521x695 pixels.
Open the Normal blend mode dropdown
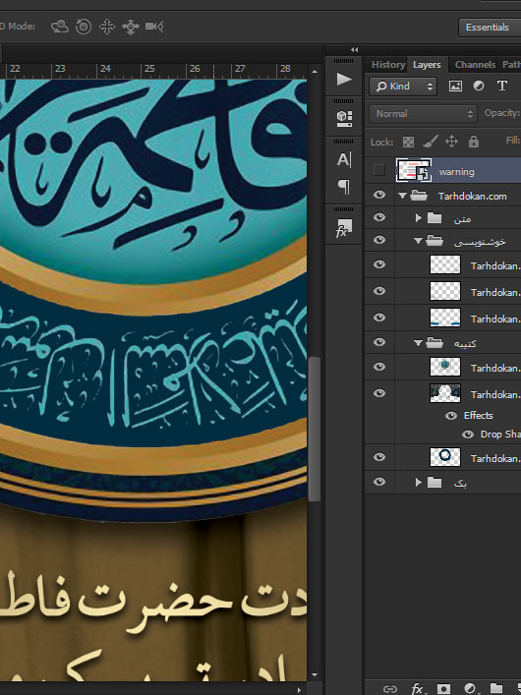(x=423, y=114)
